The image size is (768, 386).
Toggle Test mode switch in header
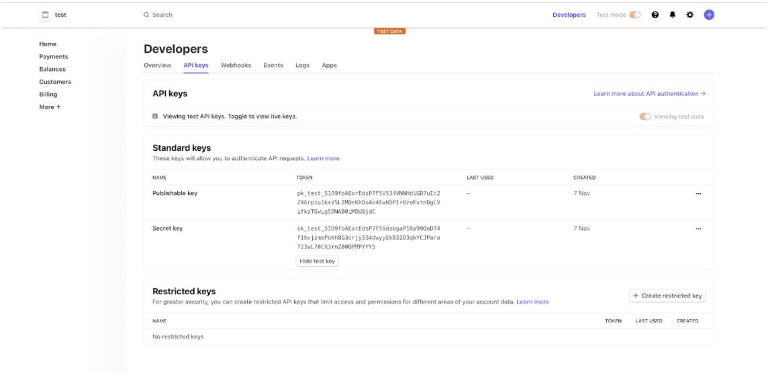635,15
